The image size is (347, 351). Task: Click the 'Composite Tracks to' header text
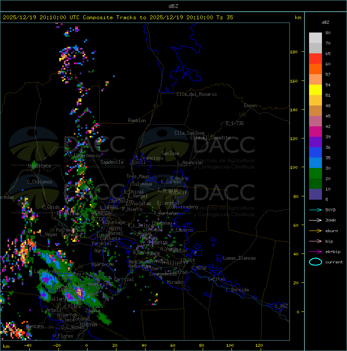[x=114, y=18]
